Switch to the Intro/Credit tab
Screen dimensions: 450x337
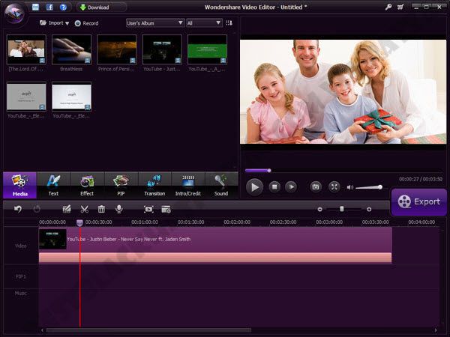pyautogui.click(x=188, y=185)
